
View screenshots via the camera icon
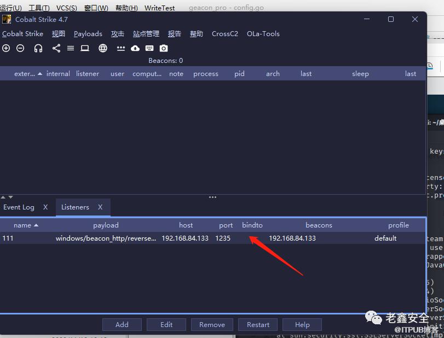pos(164,48)
